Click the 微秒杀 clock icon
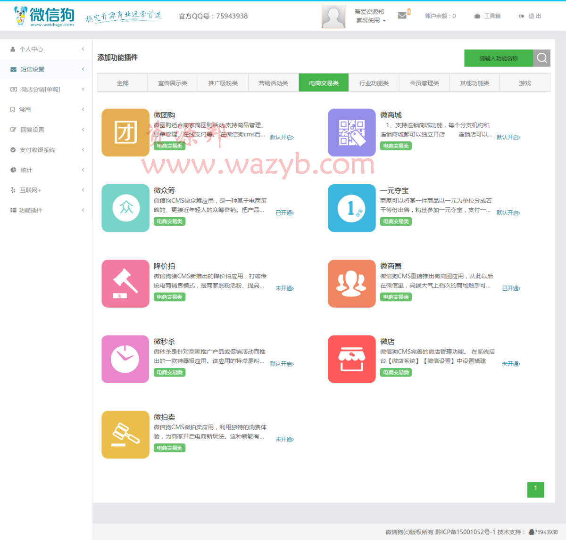Image resolution: width=566 pixels, height=540 pixels. tap(125, 359)
